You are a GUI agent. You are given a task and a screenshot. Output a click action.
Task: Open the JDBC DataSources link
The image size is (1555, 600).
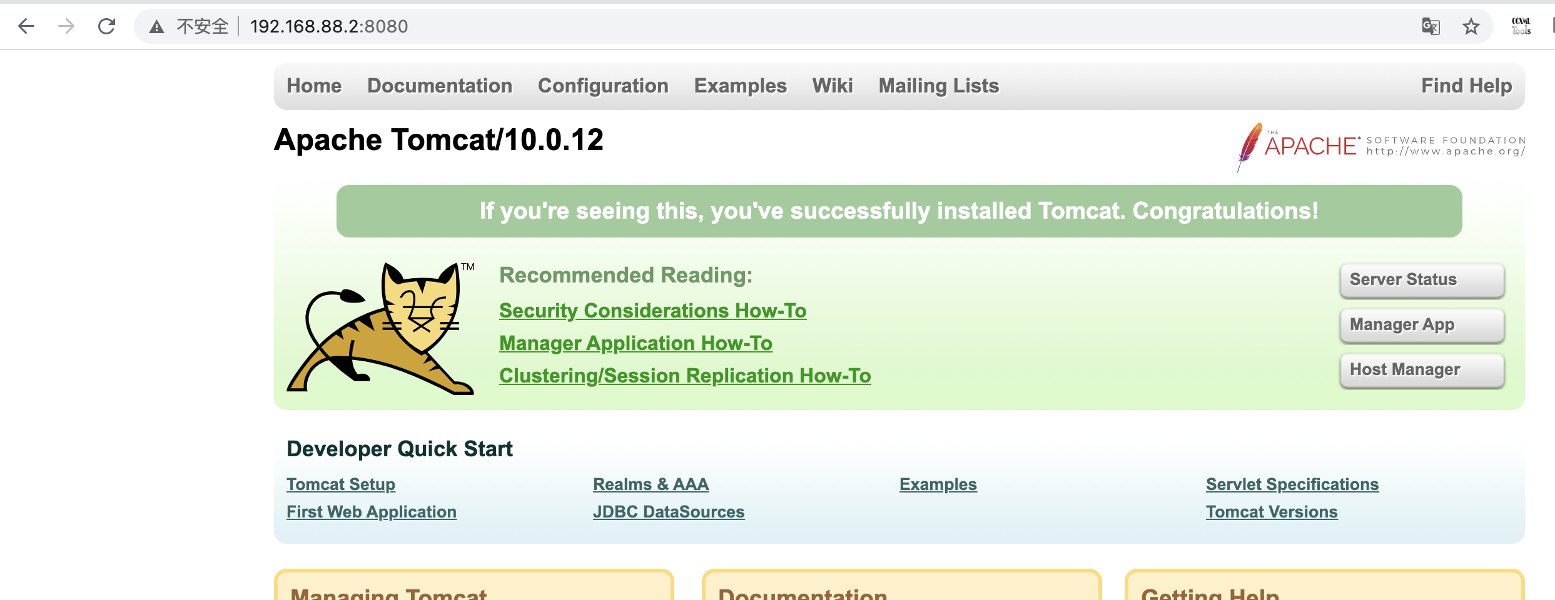click(x=669, y=512)
